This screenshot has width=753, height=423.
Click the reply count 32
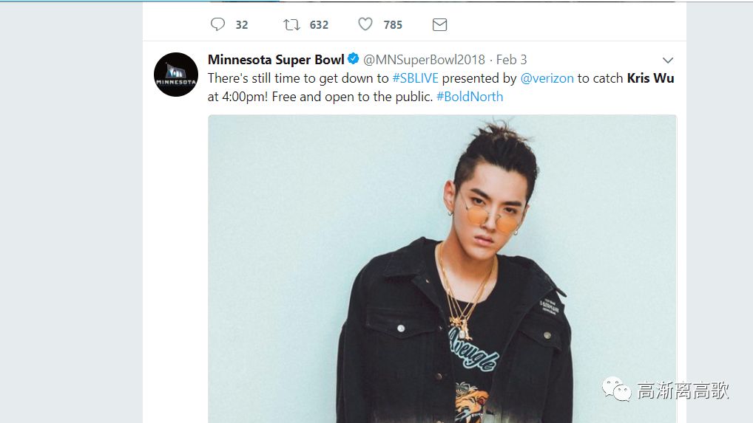(x=242, y=25)
